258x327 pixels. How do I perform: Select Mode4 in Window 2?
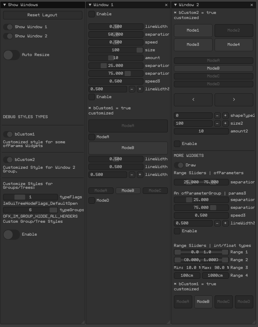point(234,44)
